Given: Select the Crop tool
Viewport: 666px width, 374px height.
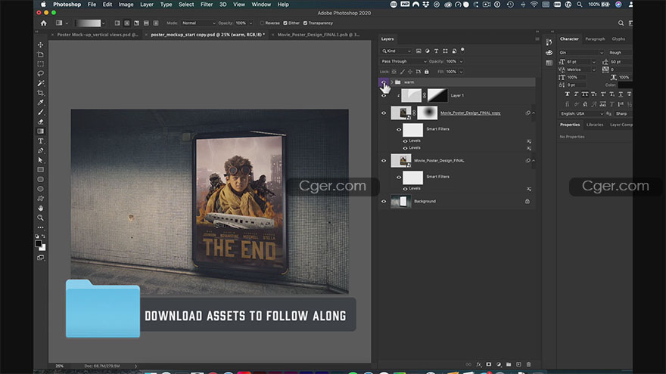Looking at the screenshot, I should point(40,93).
